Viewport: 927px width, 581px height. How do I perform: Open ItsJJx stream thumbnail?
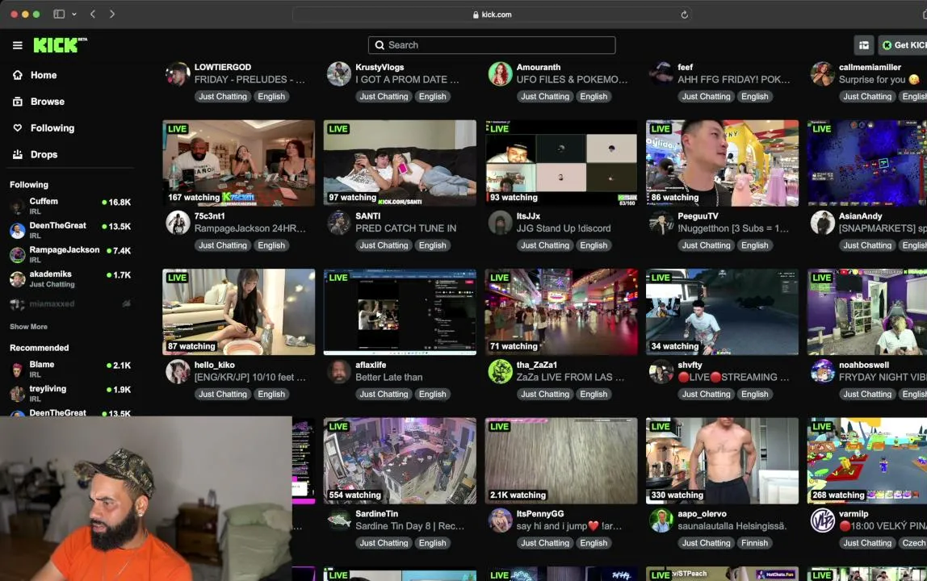tap(561, 163)
